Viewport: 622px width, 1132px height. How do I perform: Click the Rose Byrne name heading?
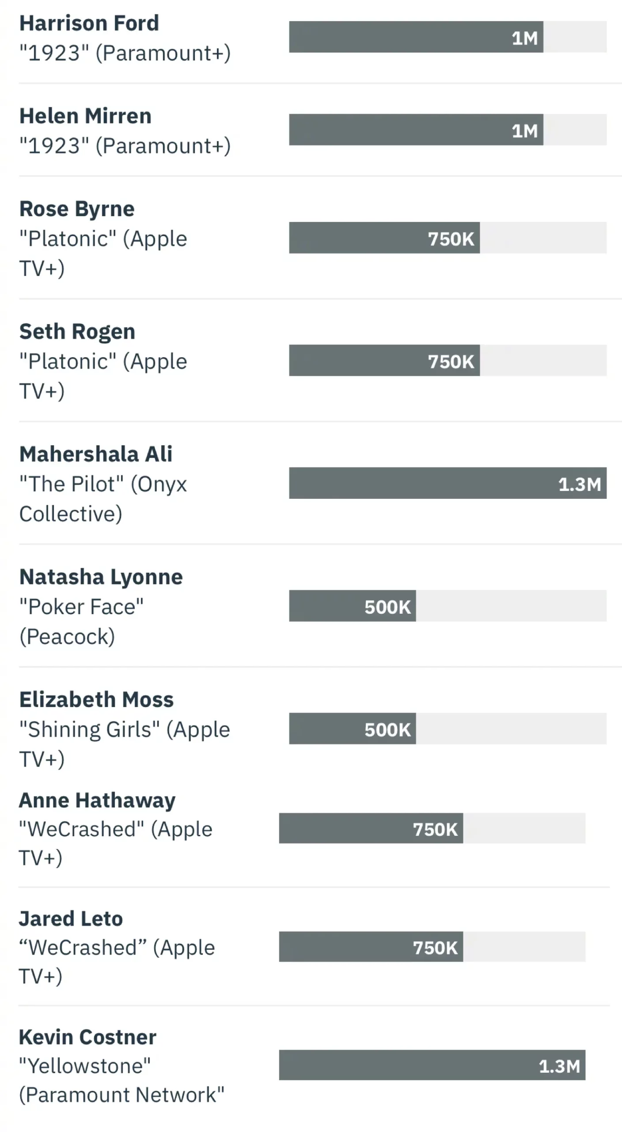pos(77,209)
